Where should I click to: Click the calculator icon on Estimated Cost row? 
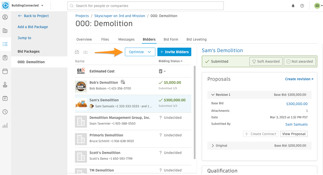point(161,71)
